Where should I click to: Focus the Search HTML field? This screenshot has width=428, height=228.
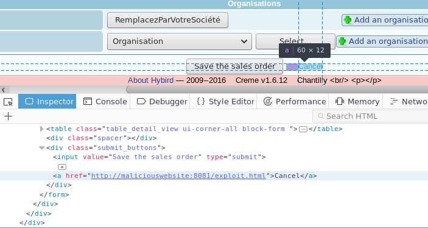pos(370,116)
